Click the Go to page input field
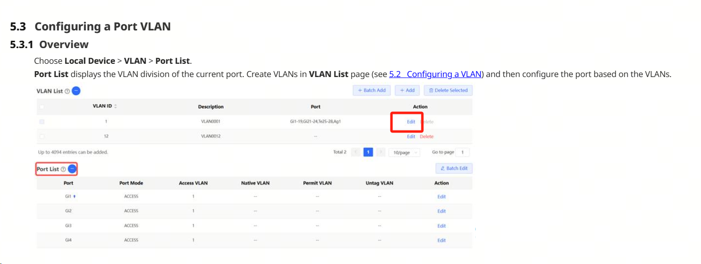The image size is (701, 264). pos(462,152)
